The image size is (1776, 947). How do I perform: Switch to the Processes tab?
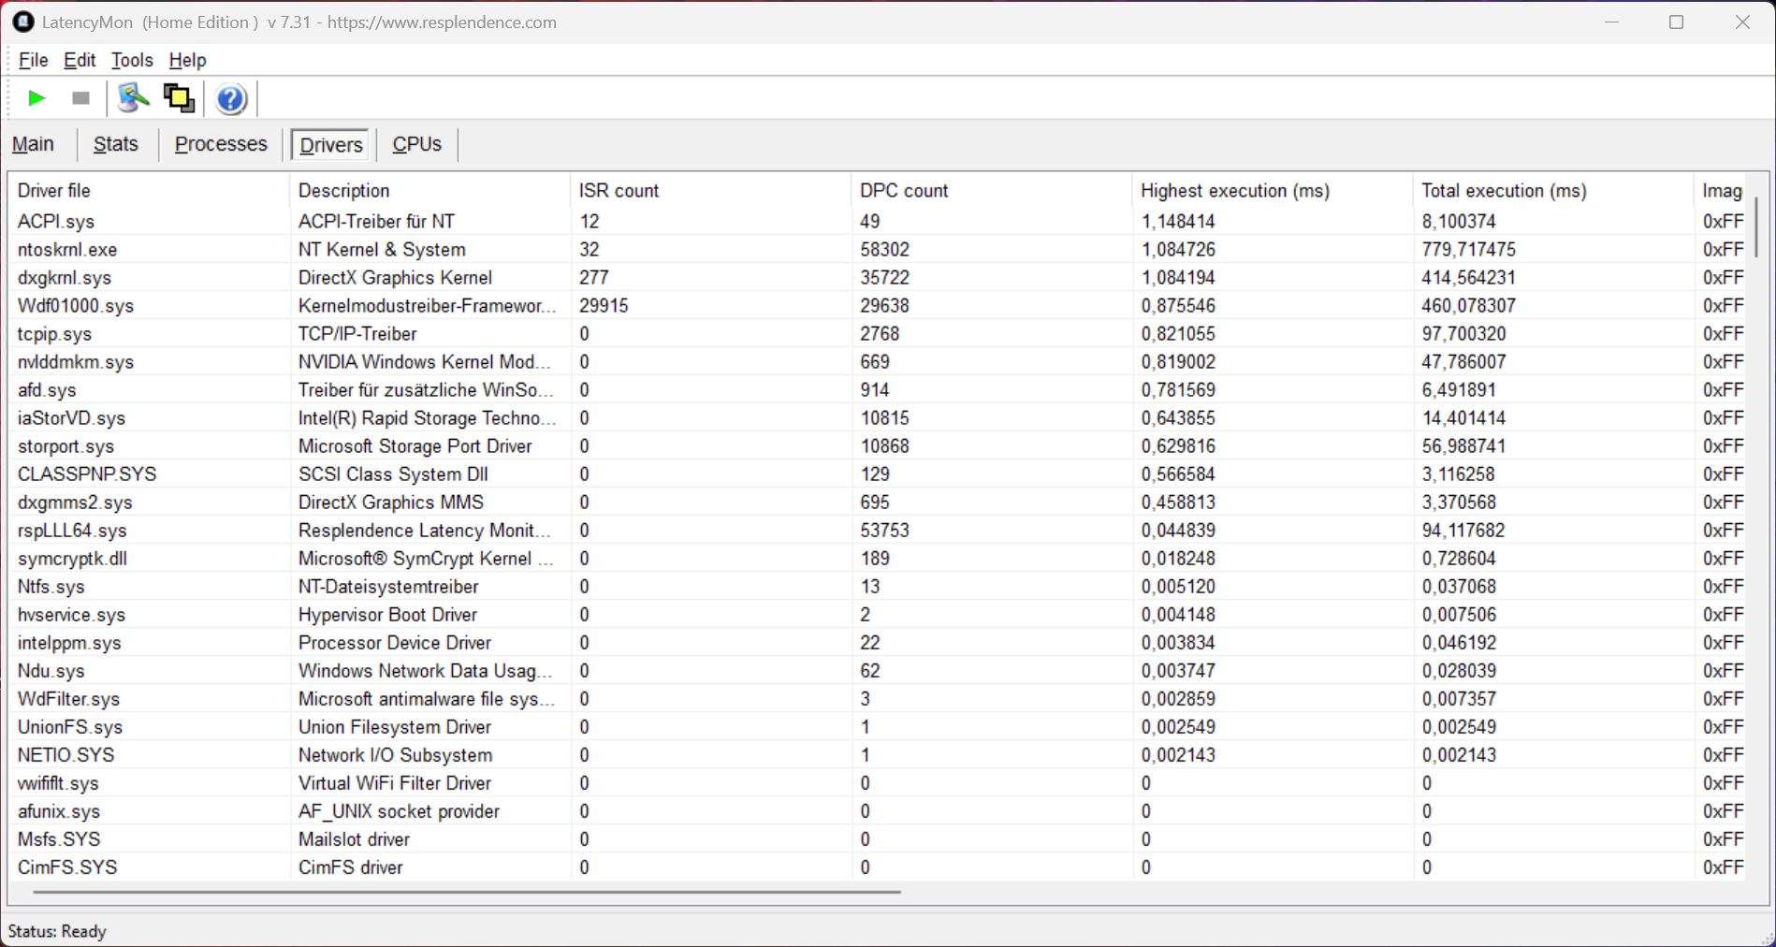(221, 144)
